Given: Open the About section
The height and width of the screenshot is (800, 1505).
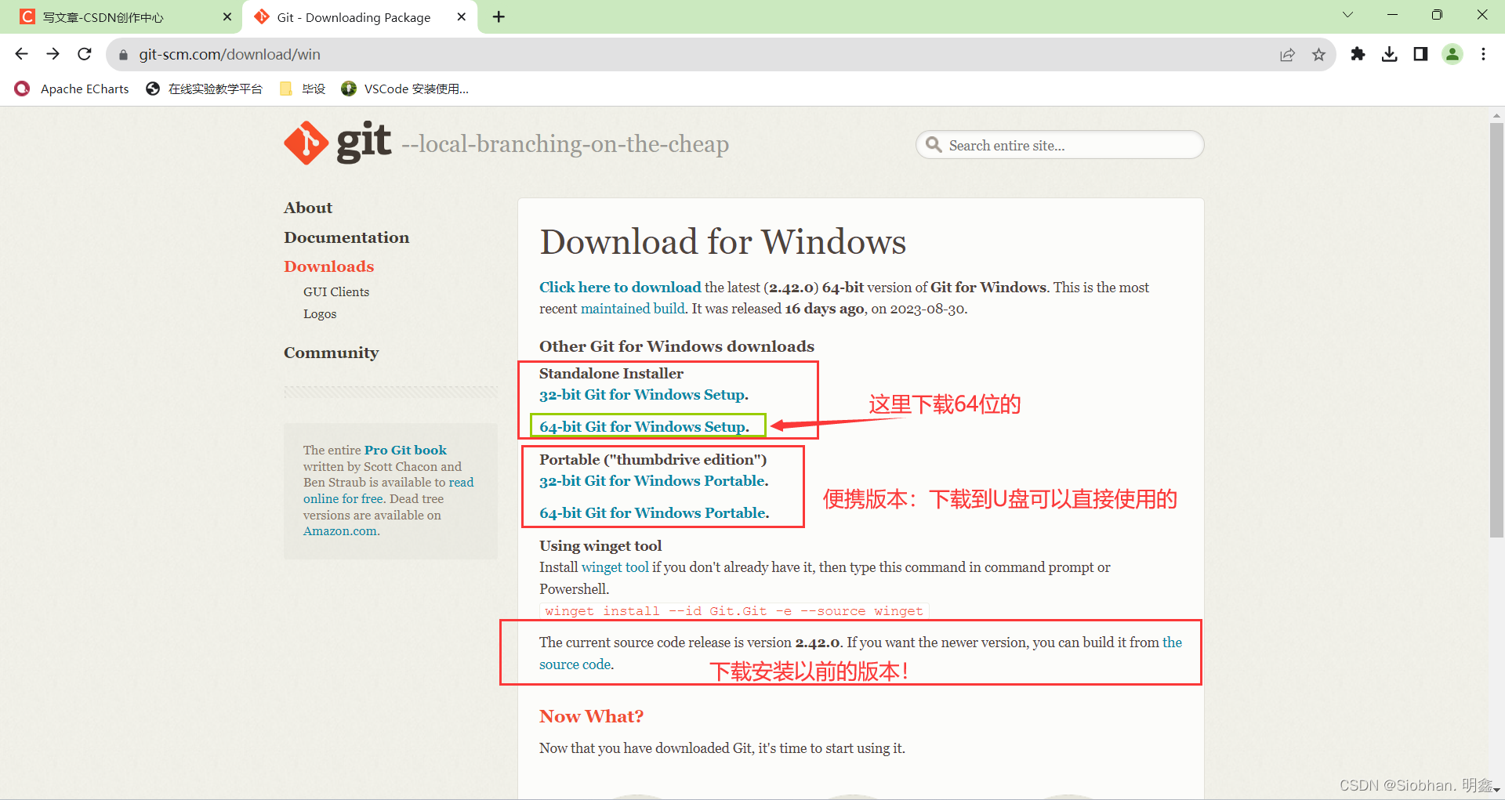Looking at the screenshot, I should coord(308,208).
